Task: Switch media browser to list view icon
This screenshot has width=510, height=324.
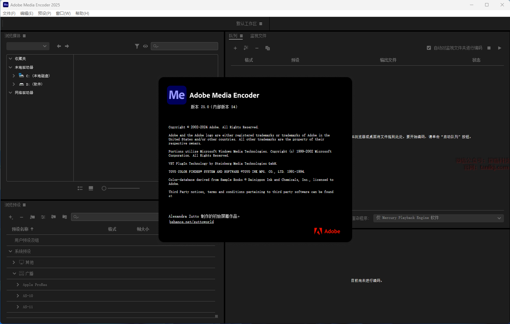Action: 80,188
